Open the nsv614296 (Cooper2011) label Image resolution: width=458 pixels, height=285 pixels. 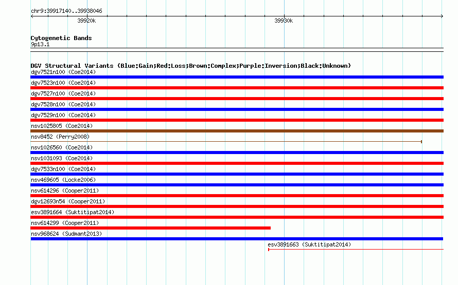coord(65,191)
